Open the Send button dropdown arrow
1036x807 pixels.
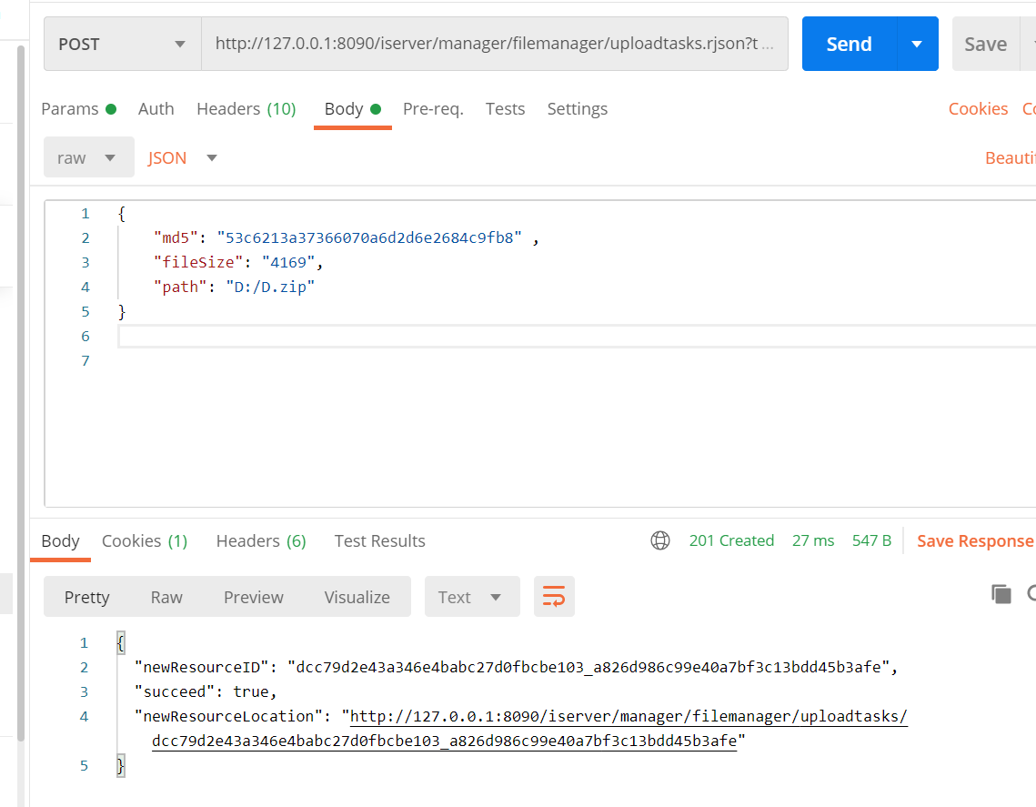[x=917, y=45]
